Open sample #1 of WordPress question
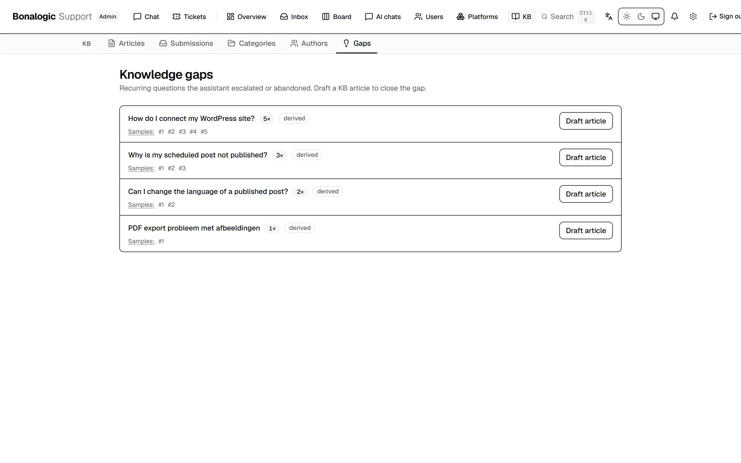741x463 pixels. click(x=161, y=132)
